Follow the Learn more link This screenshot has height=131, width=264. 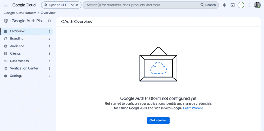coord(191,108)
